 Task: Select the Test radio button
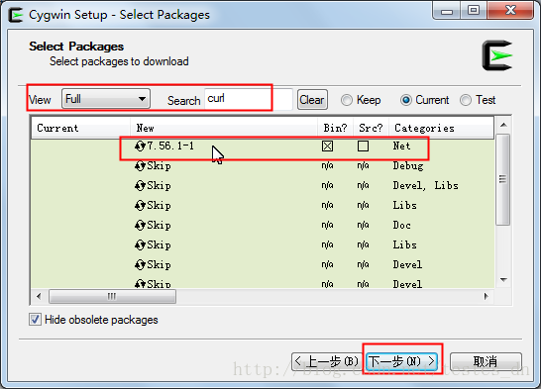[x=466, y=100]
